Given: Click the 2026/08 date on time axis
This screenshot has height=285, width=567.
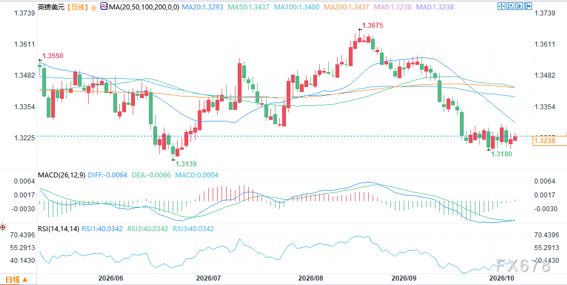Looking at the screenshot, I should [x=310, y=278].
